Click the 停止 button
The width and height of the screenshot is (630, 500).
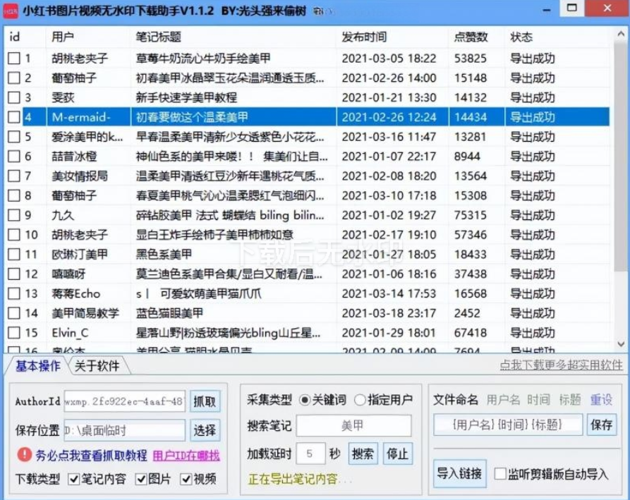pos(397,454)
